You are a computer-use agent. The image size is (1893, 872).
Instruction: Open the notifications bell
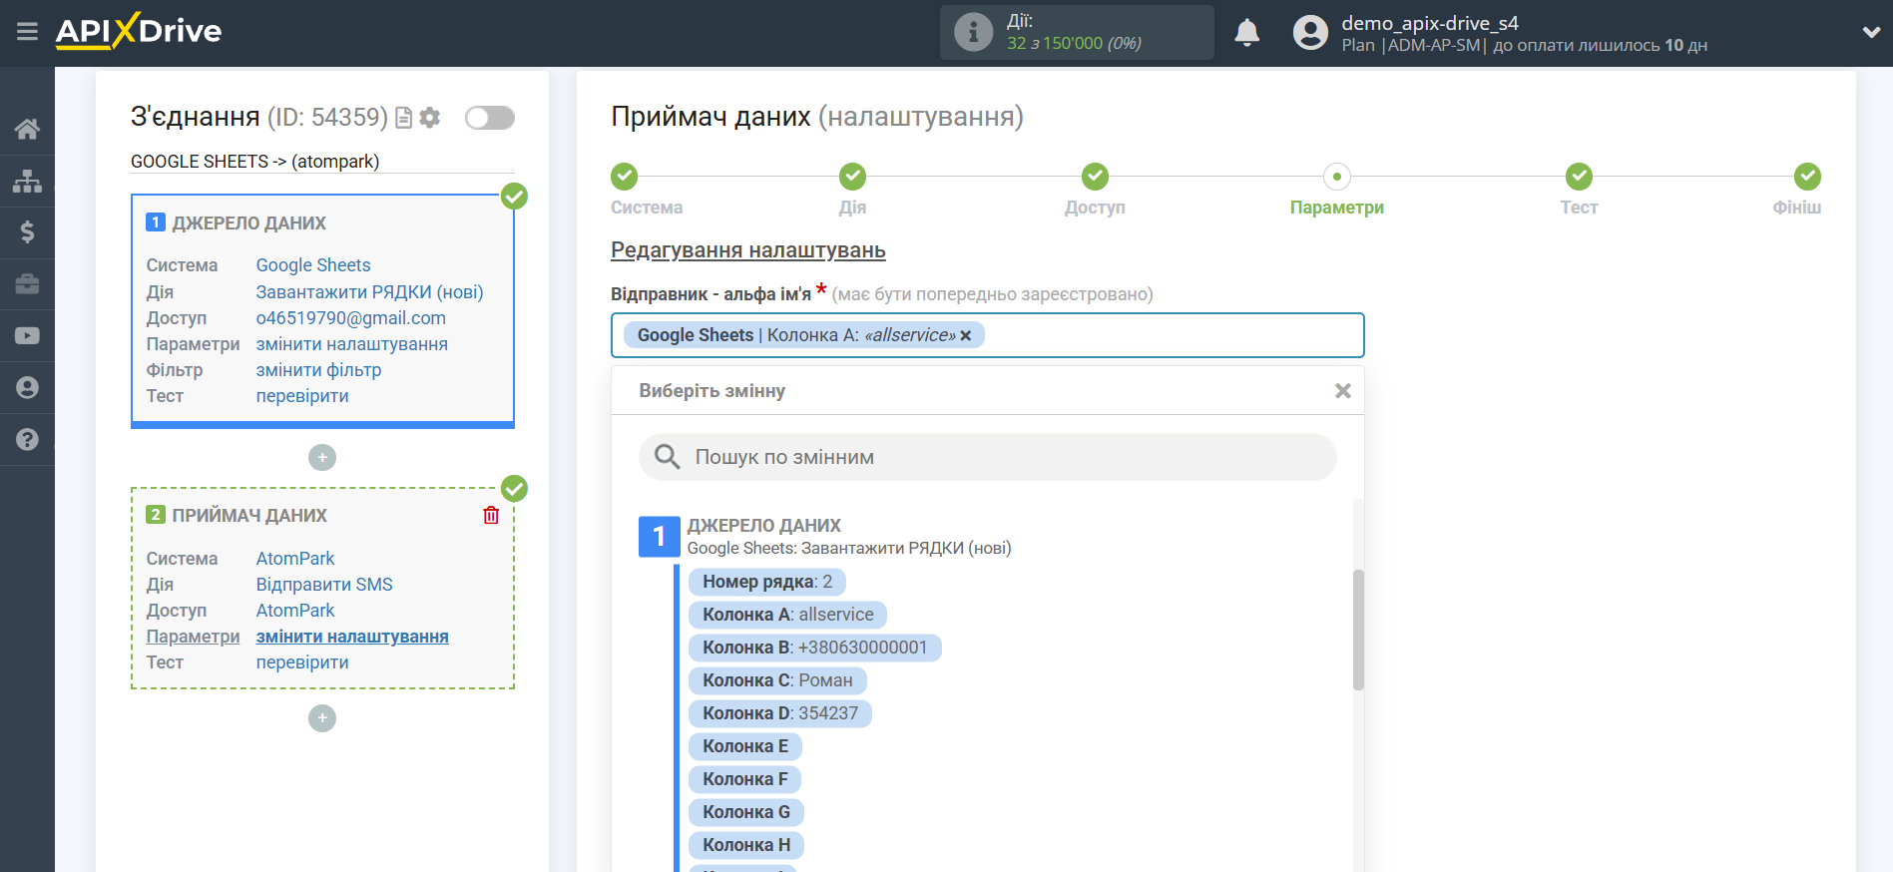[x=1246, y=33]
